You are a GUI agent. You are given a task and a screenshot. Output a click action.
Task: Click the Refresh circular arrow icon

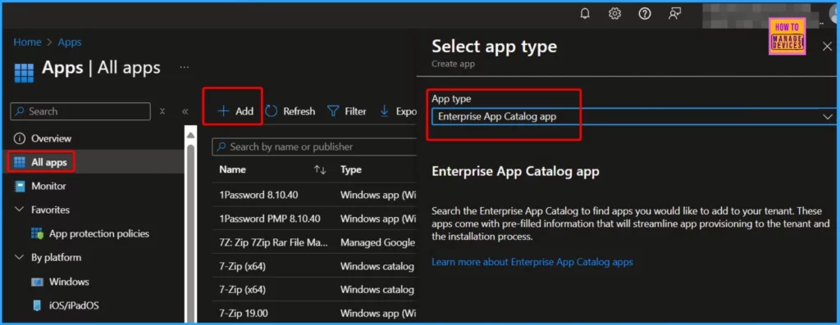tap(272, 111)
